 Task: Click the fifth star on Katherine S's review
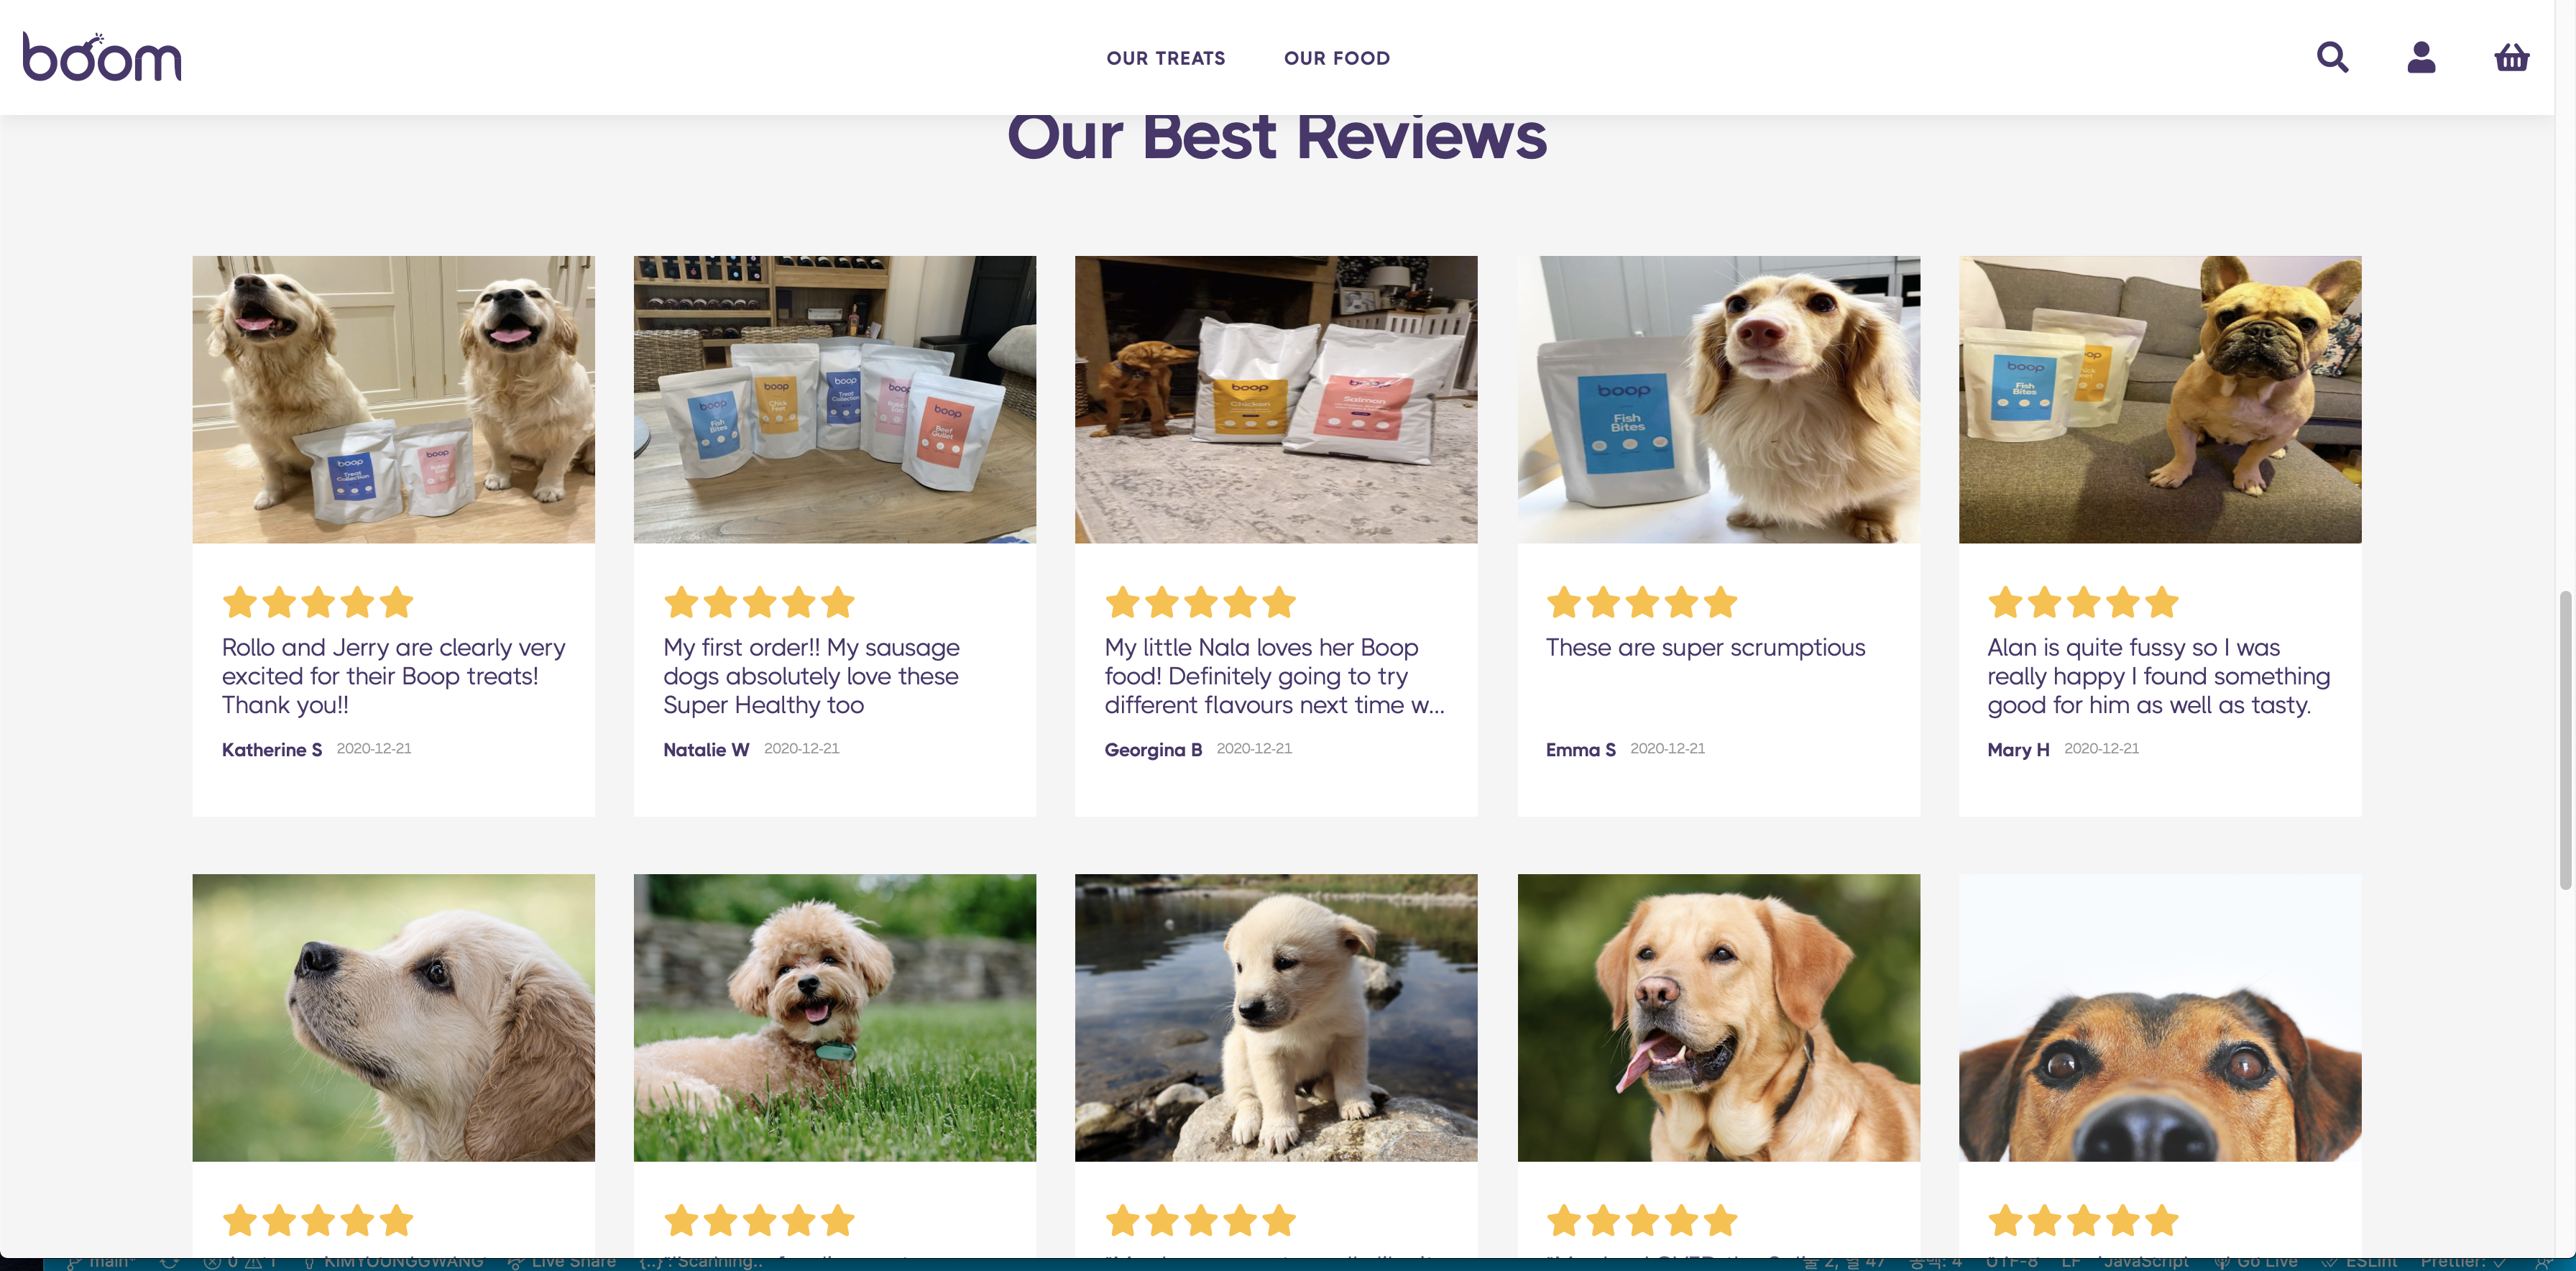click(396, 602)
